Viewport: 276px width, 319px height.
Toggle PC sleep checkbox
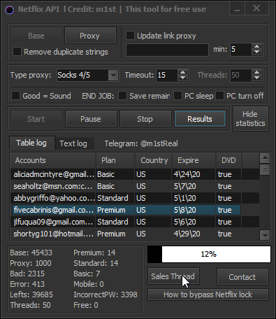pos(177,96)
